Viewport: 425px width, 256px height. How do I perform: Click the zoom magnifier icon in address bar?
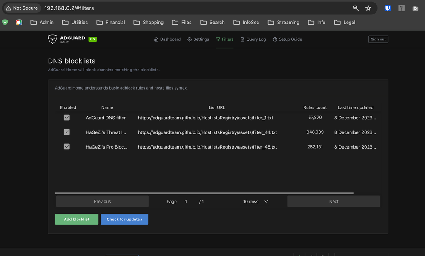click(x=356, y=8)
